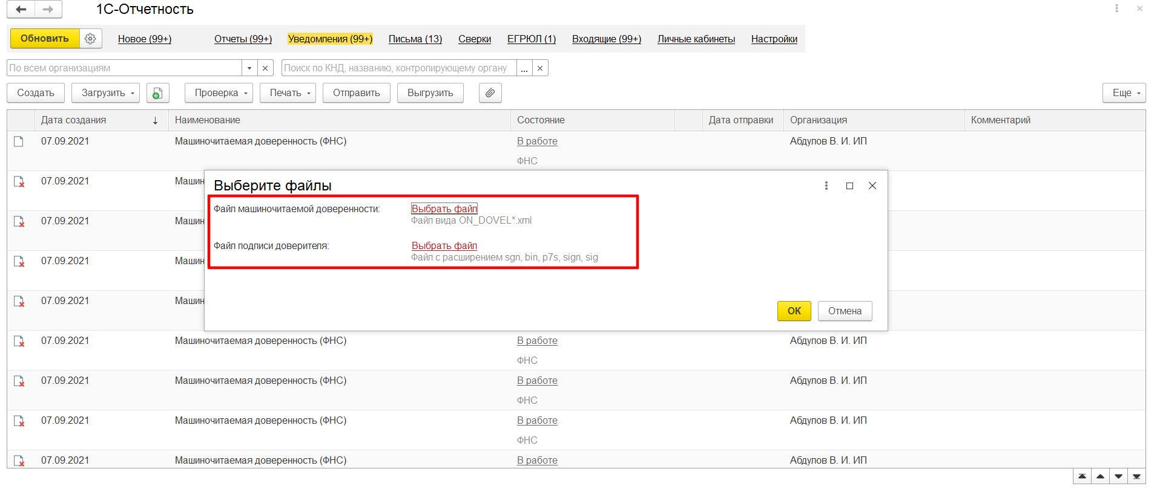The width and height of the screenshot is (1157, 489).
Task: Choose file for машиночитаемая доверенность
Action: click(444, 209)
